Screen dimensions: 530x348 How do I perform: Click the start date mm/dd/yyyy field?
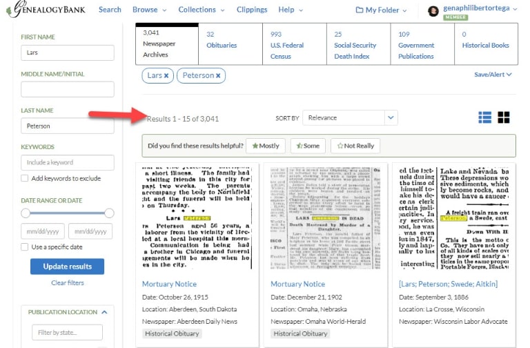(43, 231)
